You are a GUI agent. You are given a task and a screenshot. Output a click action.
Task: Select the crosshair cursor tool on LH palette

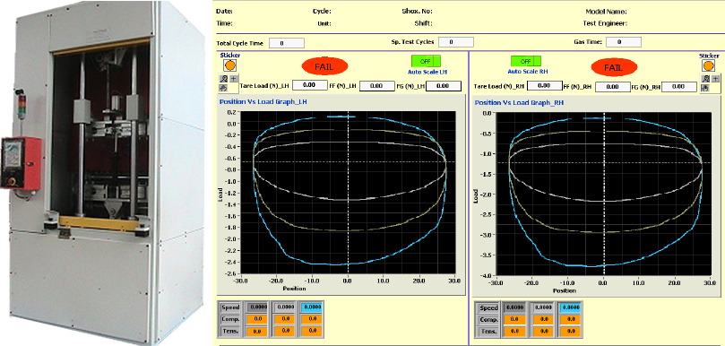(x=234, y=79)
